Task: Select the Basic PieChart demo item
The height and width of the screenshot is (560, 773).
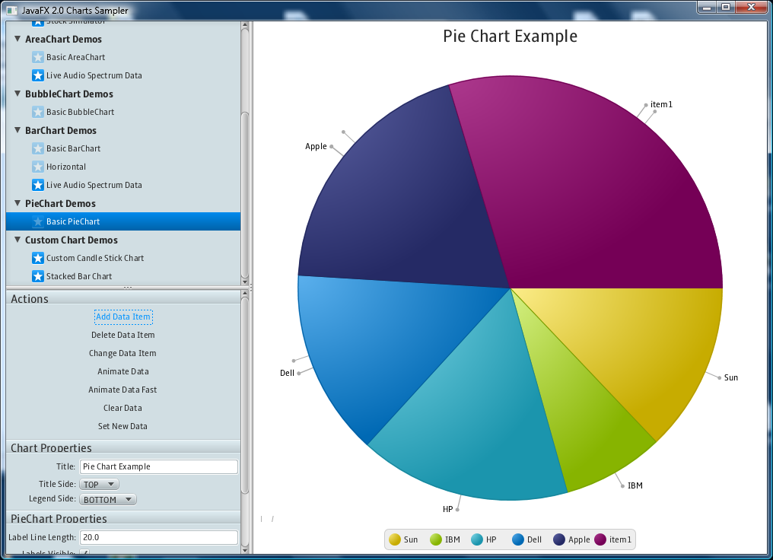Action: (73, 221)
